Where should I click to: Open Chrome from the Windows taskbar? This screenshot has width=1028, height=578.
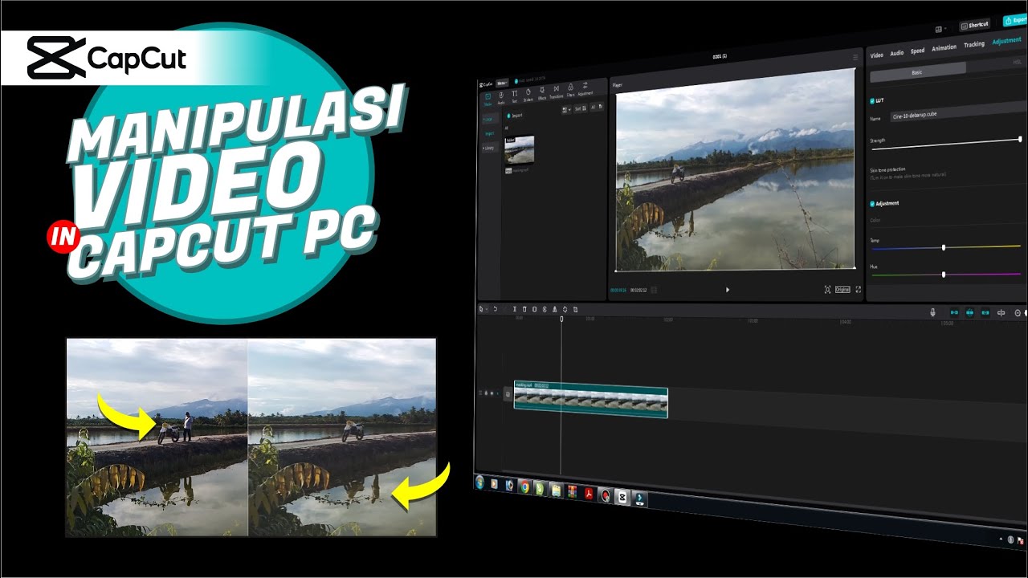tap(525, 486)
